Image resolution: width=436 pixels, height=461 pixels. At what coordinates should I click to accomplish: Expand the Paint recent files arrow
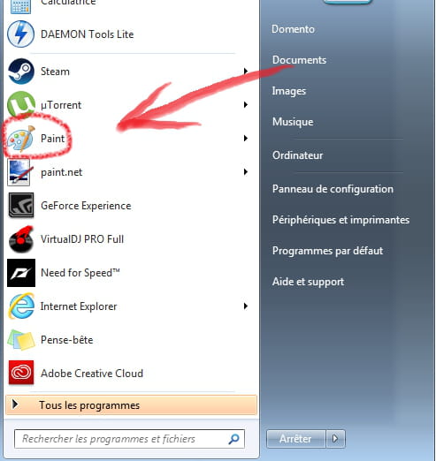(246, 138)
